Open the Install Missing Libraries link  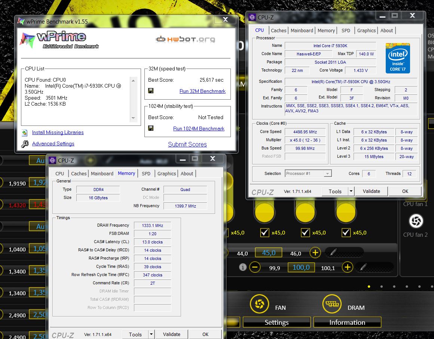click(58, 133)
